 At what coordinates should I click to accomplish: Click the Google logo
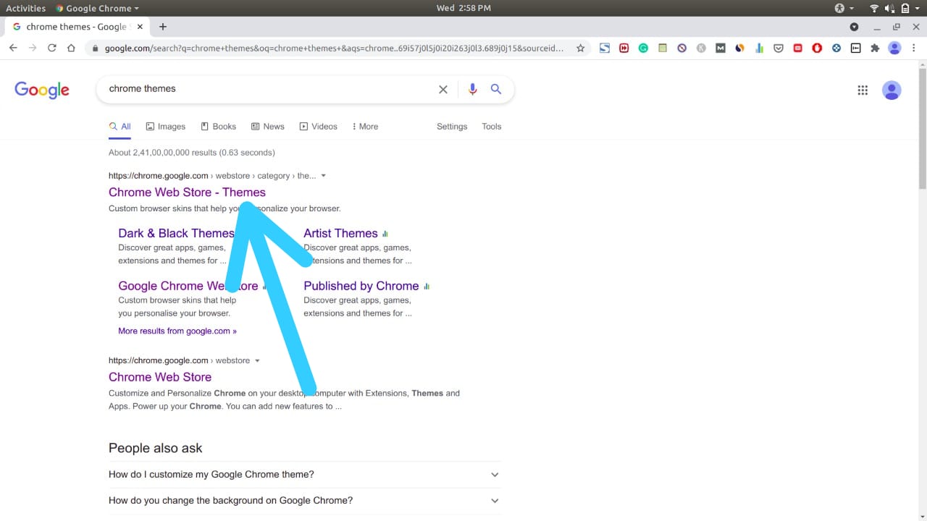coord(42,90)
